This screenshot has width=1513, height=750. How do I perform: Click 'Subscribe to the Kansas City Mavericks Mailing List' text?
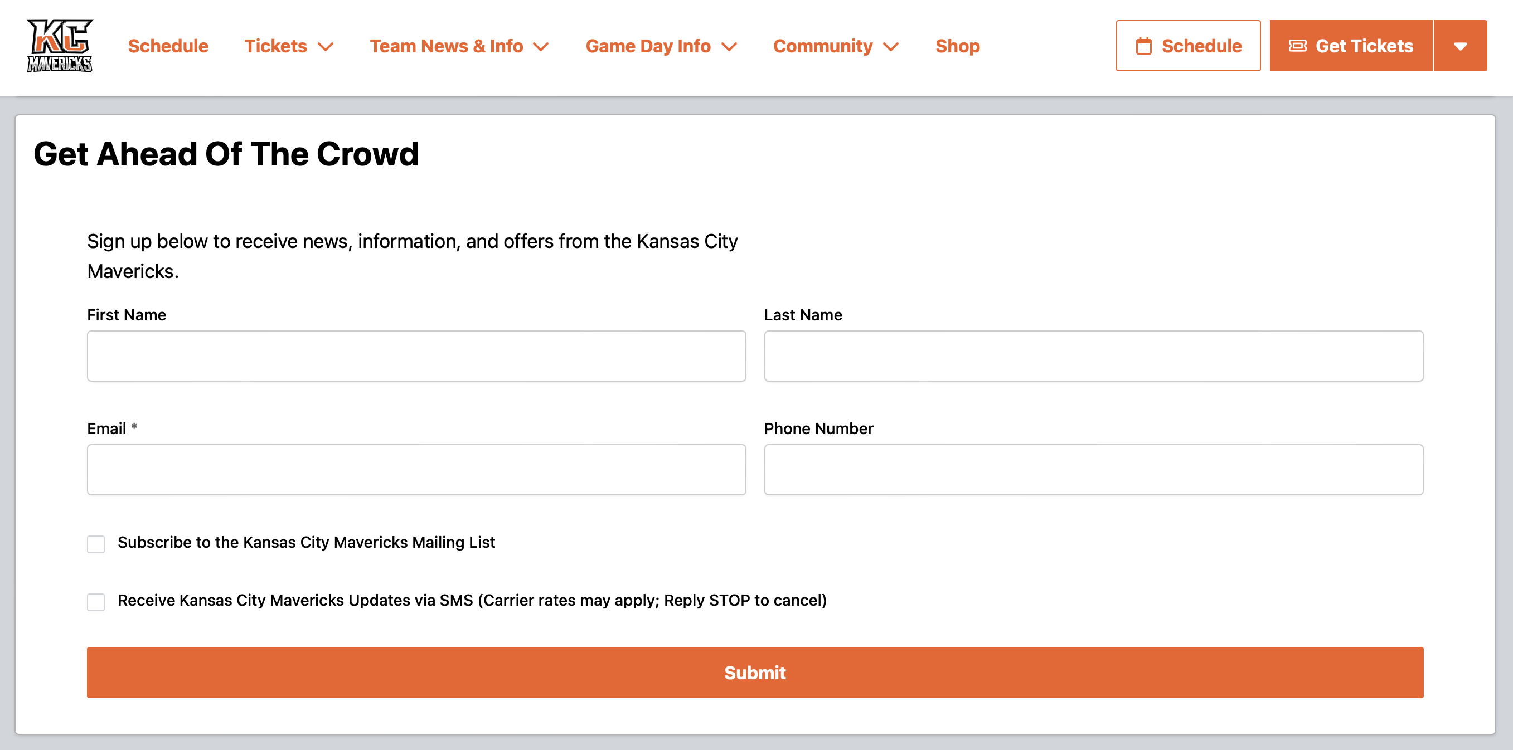click(x=306, y=542)
